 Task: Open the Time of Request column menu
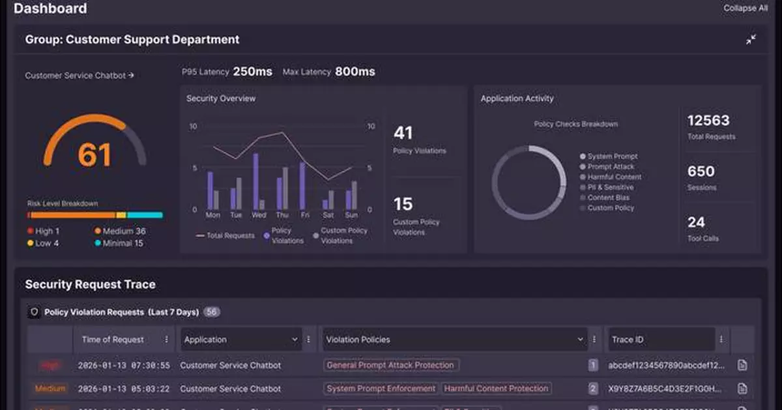(166, 339)
